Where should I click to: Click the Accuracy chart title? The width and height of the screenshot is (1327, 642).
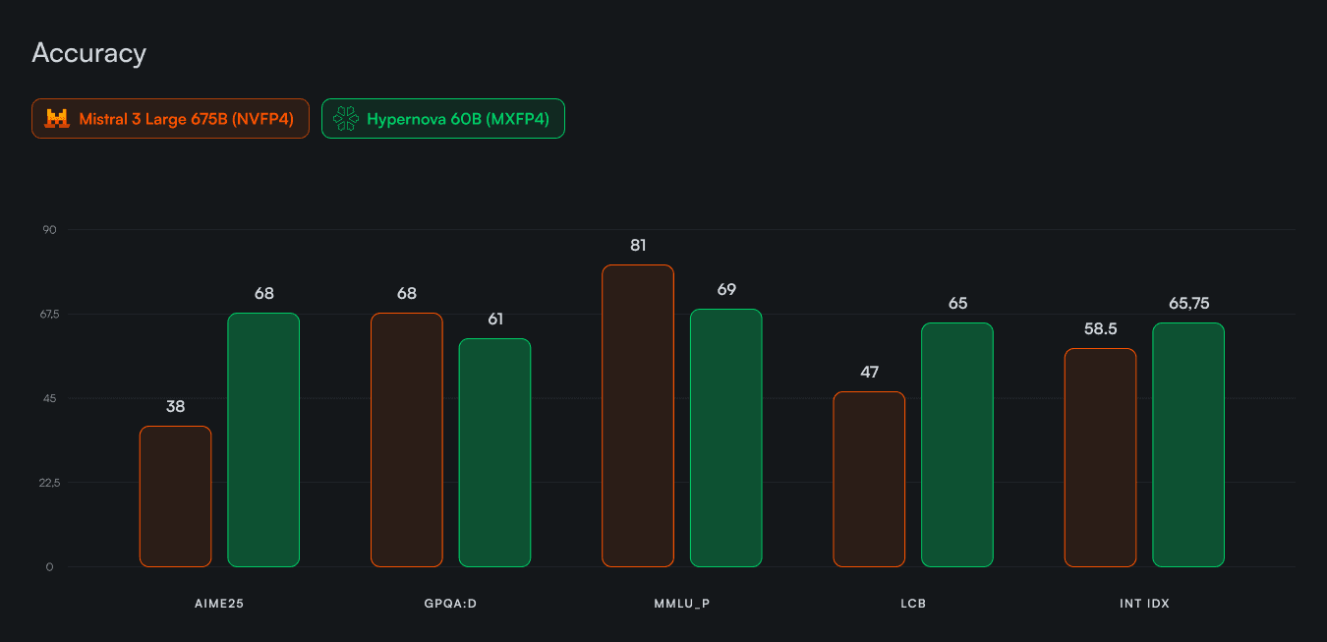(x=88, y=53)
